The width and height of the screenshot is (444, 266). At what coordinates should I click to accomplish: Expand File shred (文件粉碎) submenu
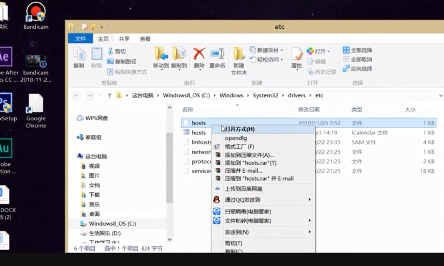pyautogui.click(x=263, y=221)
